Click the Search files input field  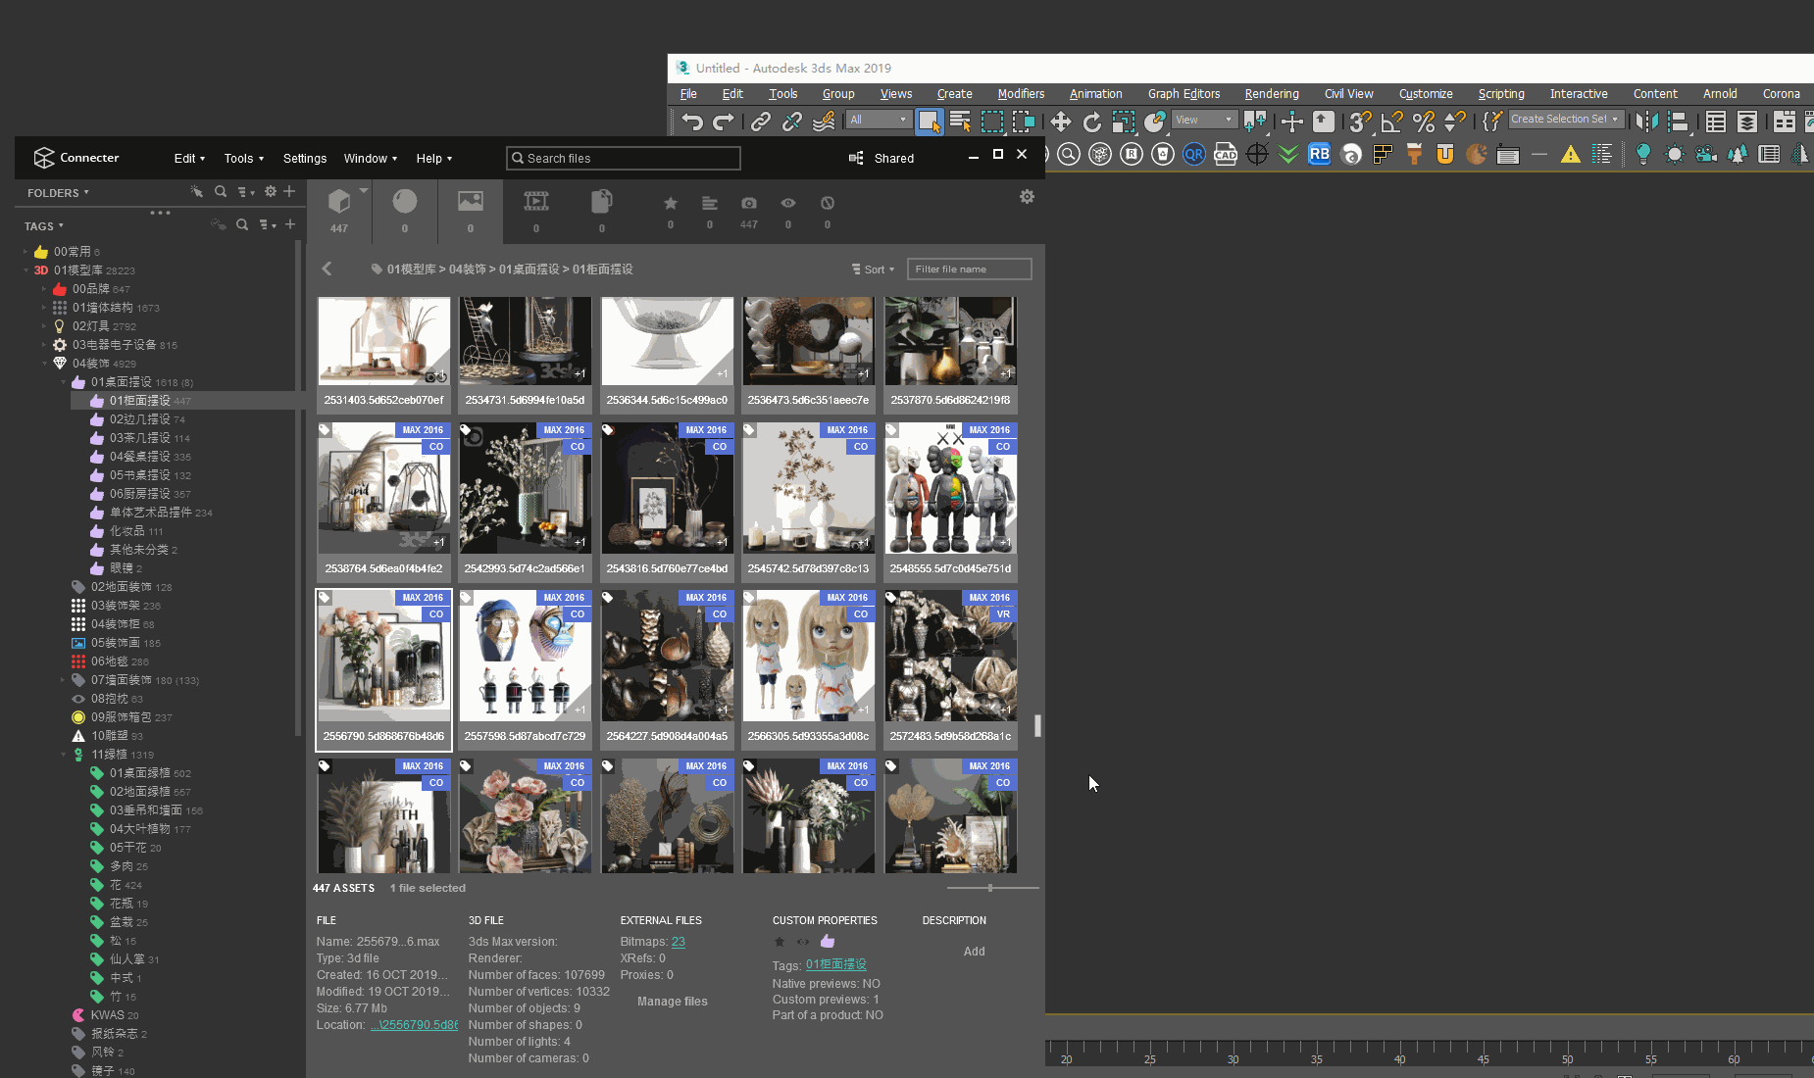click(624, 158)
